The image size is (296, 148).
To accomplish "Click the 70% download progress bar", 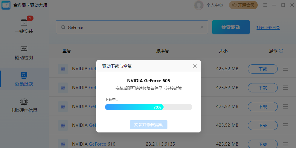I will coord(149,107).
